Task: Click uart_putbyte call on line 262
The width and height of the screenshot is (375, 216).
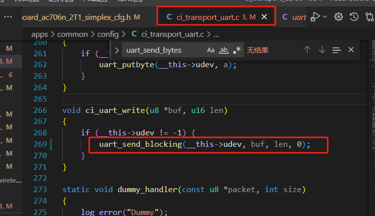Action: pyautogui.click(x=126, y=65)
